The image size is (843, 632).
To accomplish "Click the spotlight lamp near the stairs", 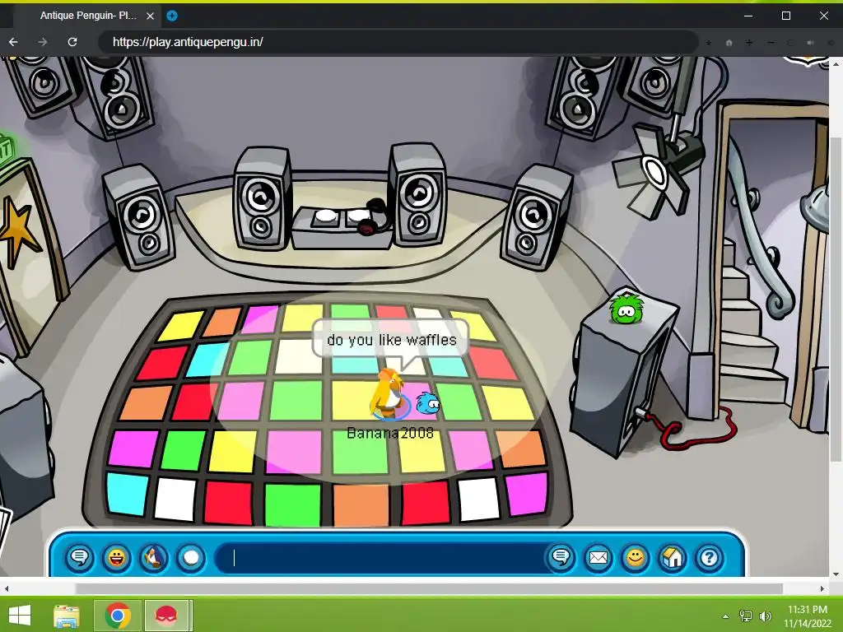I will click(x=659, y=172).
